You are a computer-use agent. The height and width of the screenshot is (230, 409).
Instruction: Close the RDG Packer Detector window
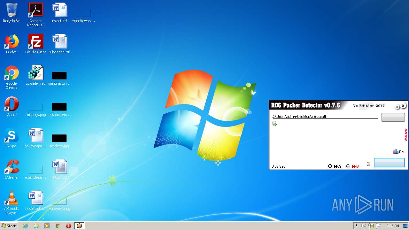point(403,105)
